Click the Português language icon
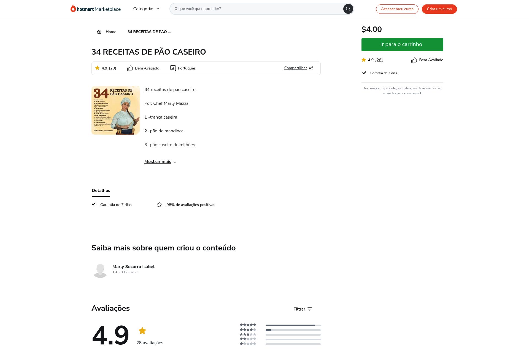Viewport: 529px width, 353px height. pyautogui.click(x=173, y=68)
